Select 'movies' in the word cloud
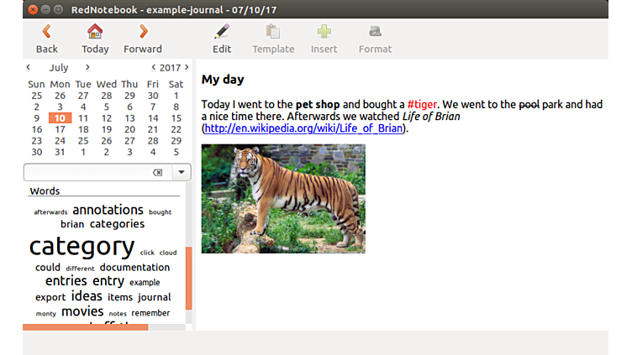 tap(82, 312)
